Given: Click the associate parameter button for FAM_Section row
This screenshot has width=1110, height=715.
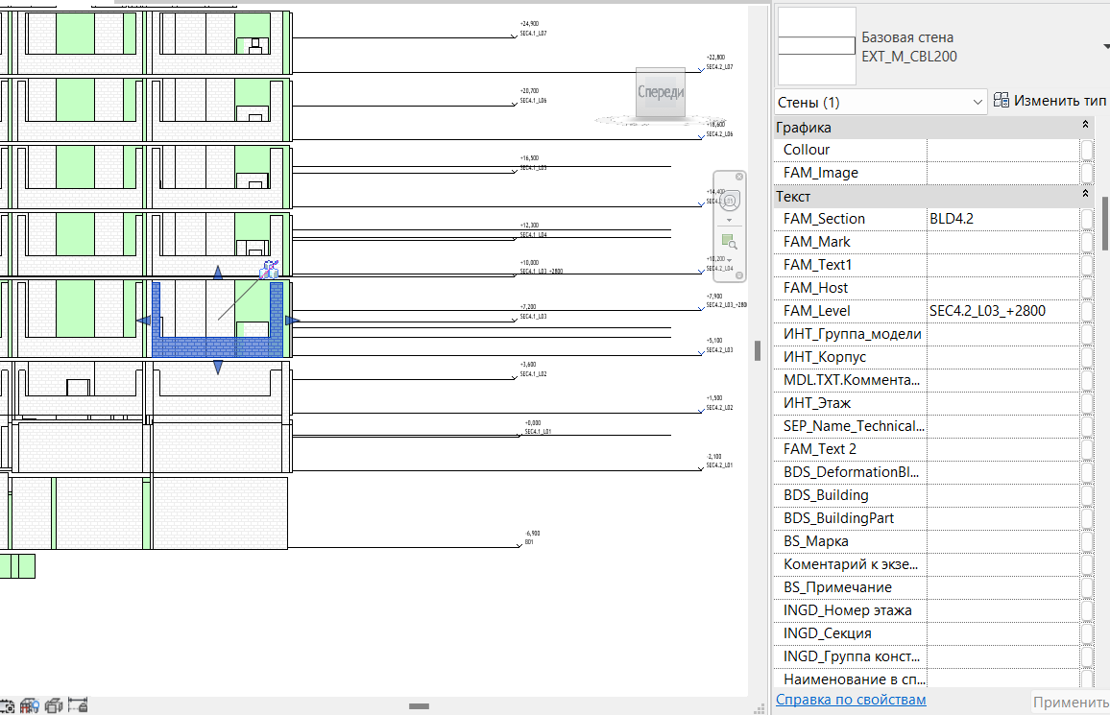Looking at the screenshot, I should coord(1087,219).
